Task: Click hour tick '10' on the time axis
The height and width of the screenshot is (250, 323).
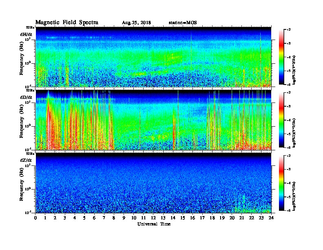Action: (x=134, y=218)
